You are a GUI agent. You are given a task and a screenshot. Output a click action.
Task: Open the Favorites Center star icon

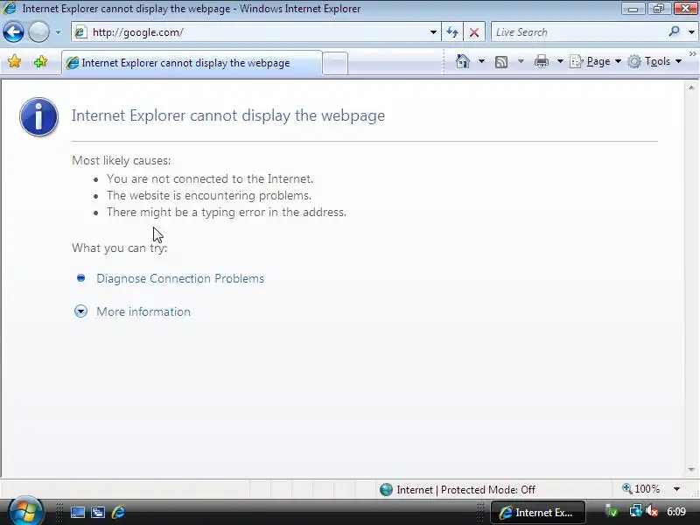tap(14, 61)
